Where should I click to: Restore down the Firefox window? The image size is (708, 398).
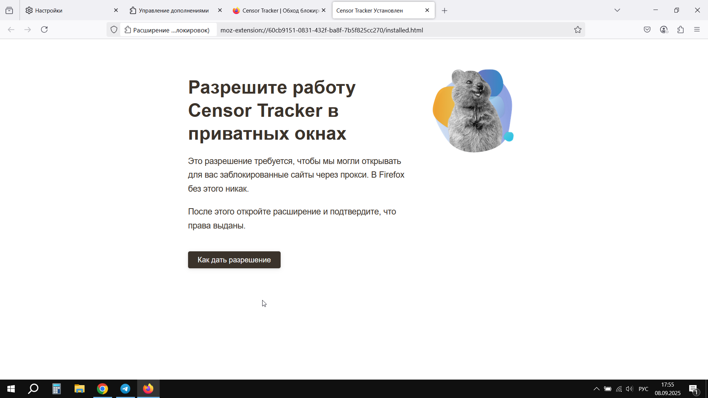677,10
